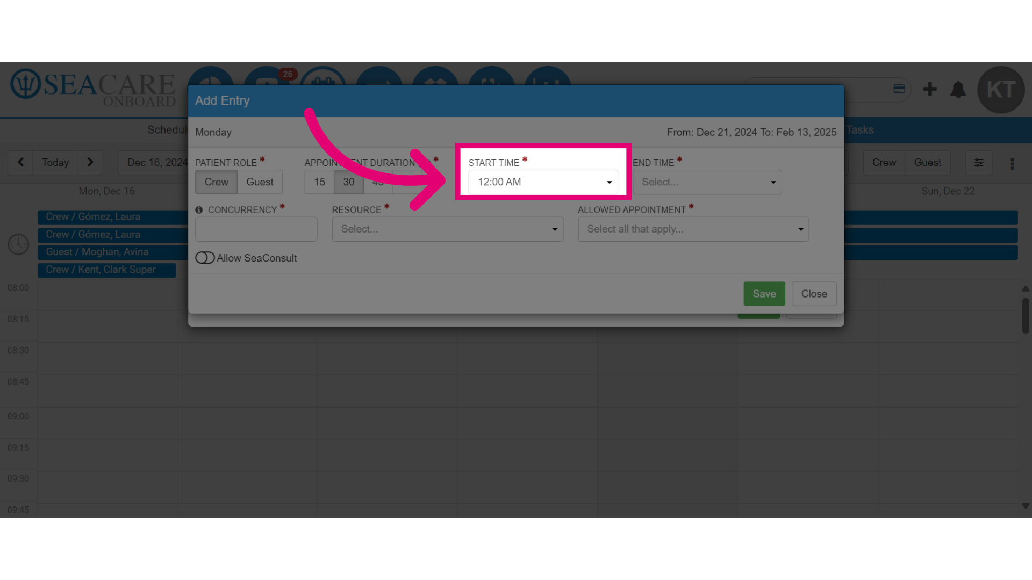Choose 15 minute appointment duration
The width and height of the screenshot is (1032, 580).
[319, 182]
